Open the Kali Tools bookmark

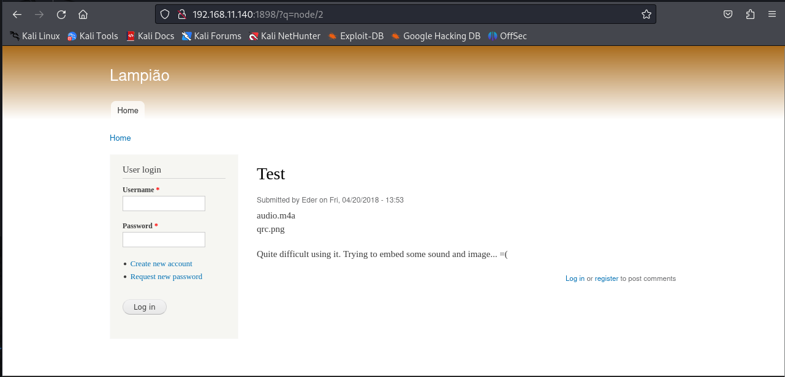[93, 36]
